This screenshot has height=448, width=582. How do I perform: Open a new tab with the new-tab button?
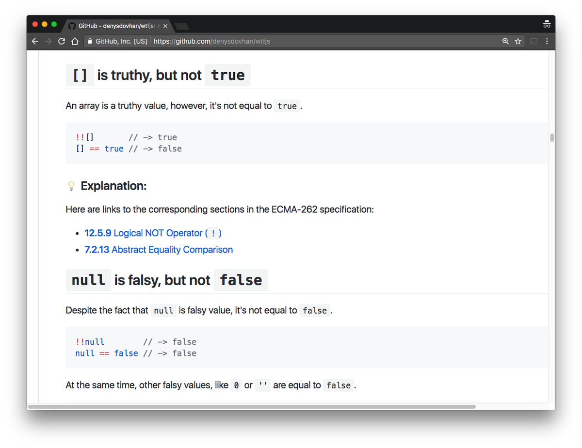click(182, 26)
